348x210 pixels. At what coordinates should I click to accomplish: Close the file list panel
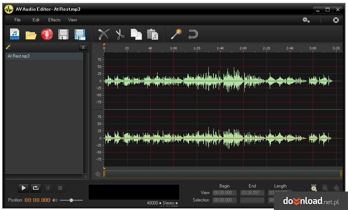coord(83,47)
